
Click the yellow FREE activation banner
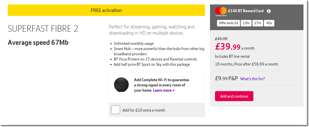click(106, 10)
